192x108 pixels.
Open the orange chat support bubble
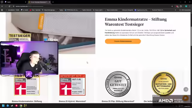[185, 98]
